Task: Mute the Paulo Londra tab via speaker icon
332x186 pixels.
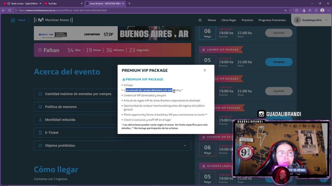Action: point(9,3)
